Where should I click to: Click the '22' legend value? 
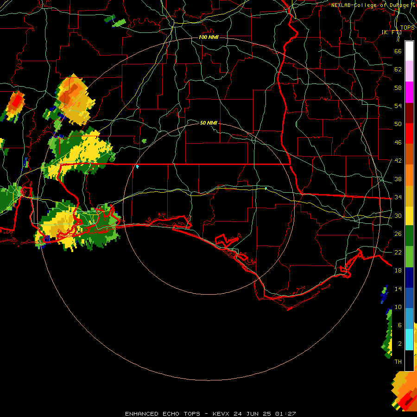click(398, 253)
